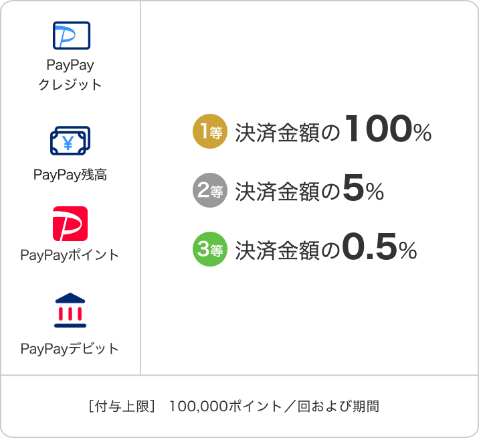Click the PayPayポイント label
Screen dimensions: 479x438
[70, 255]
